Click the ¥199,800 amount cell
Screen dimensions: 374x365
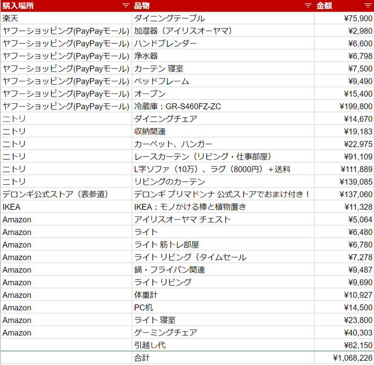pyautogui.click(x=344, y=107)
